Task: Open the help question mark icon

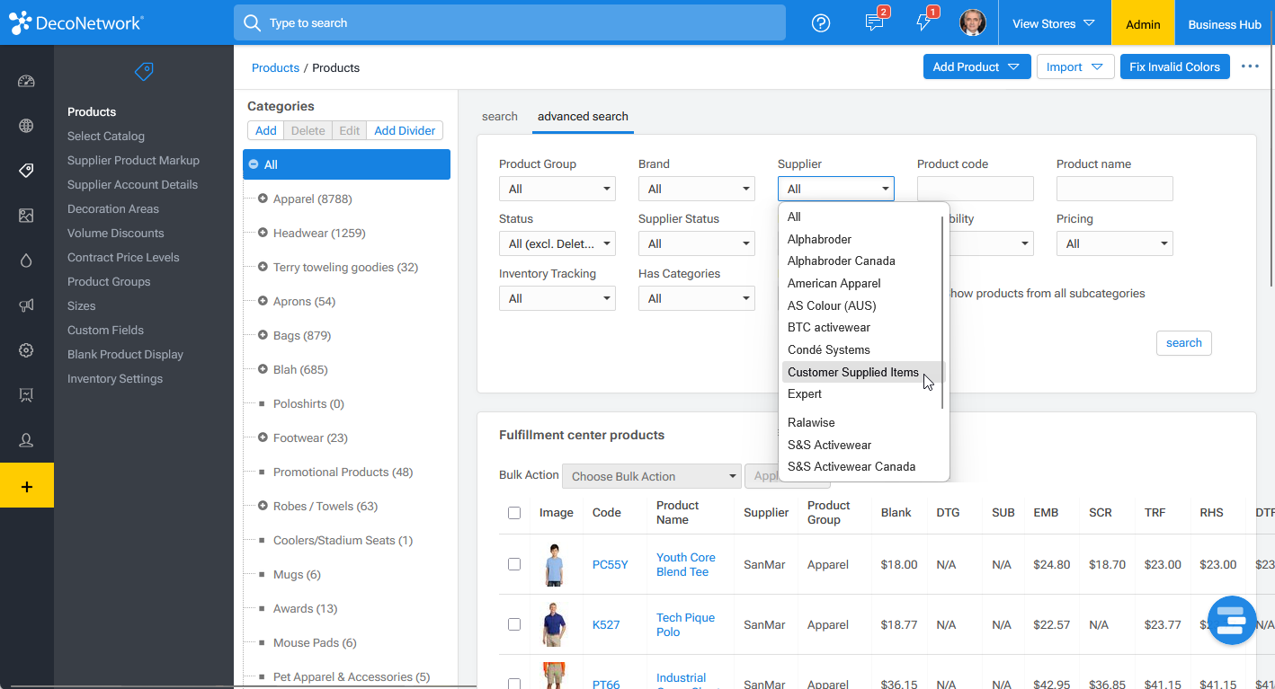Action: pyautogui.click(x=820, y=23)
